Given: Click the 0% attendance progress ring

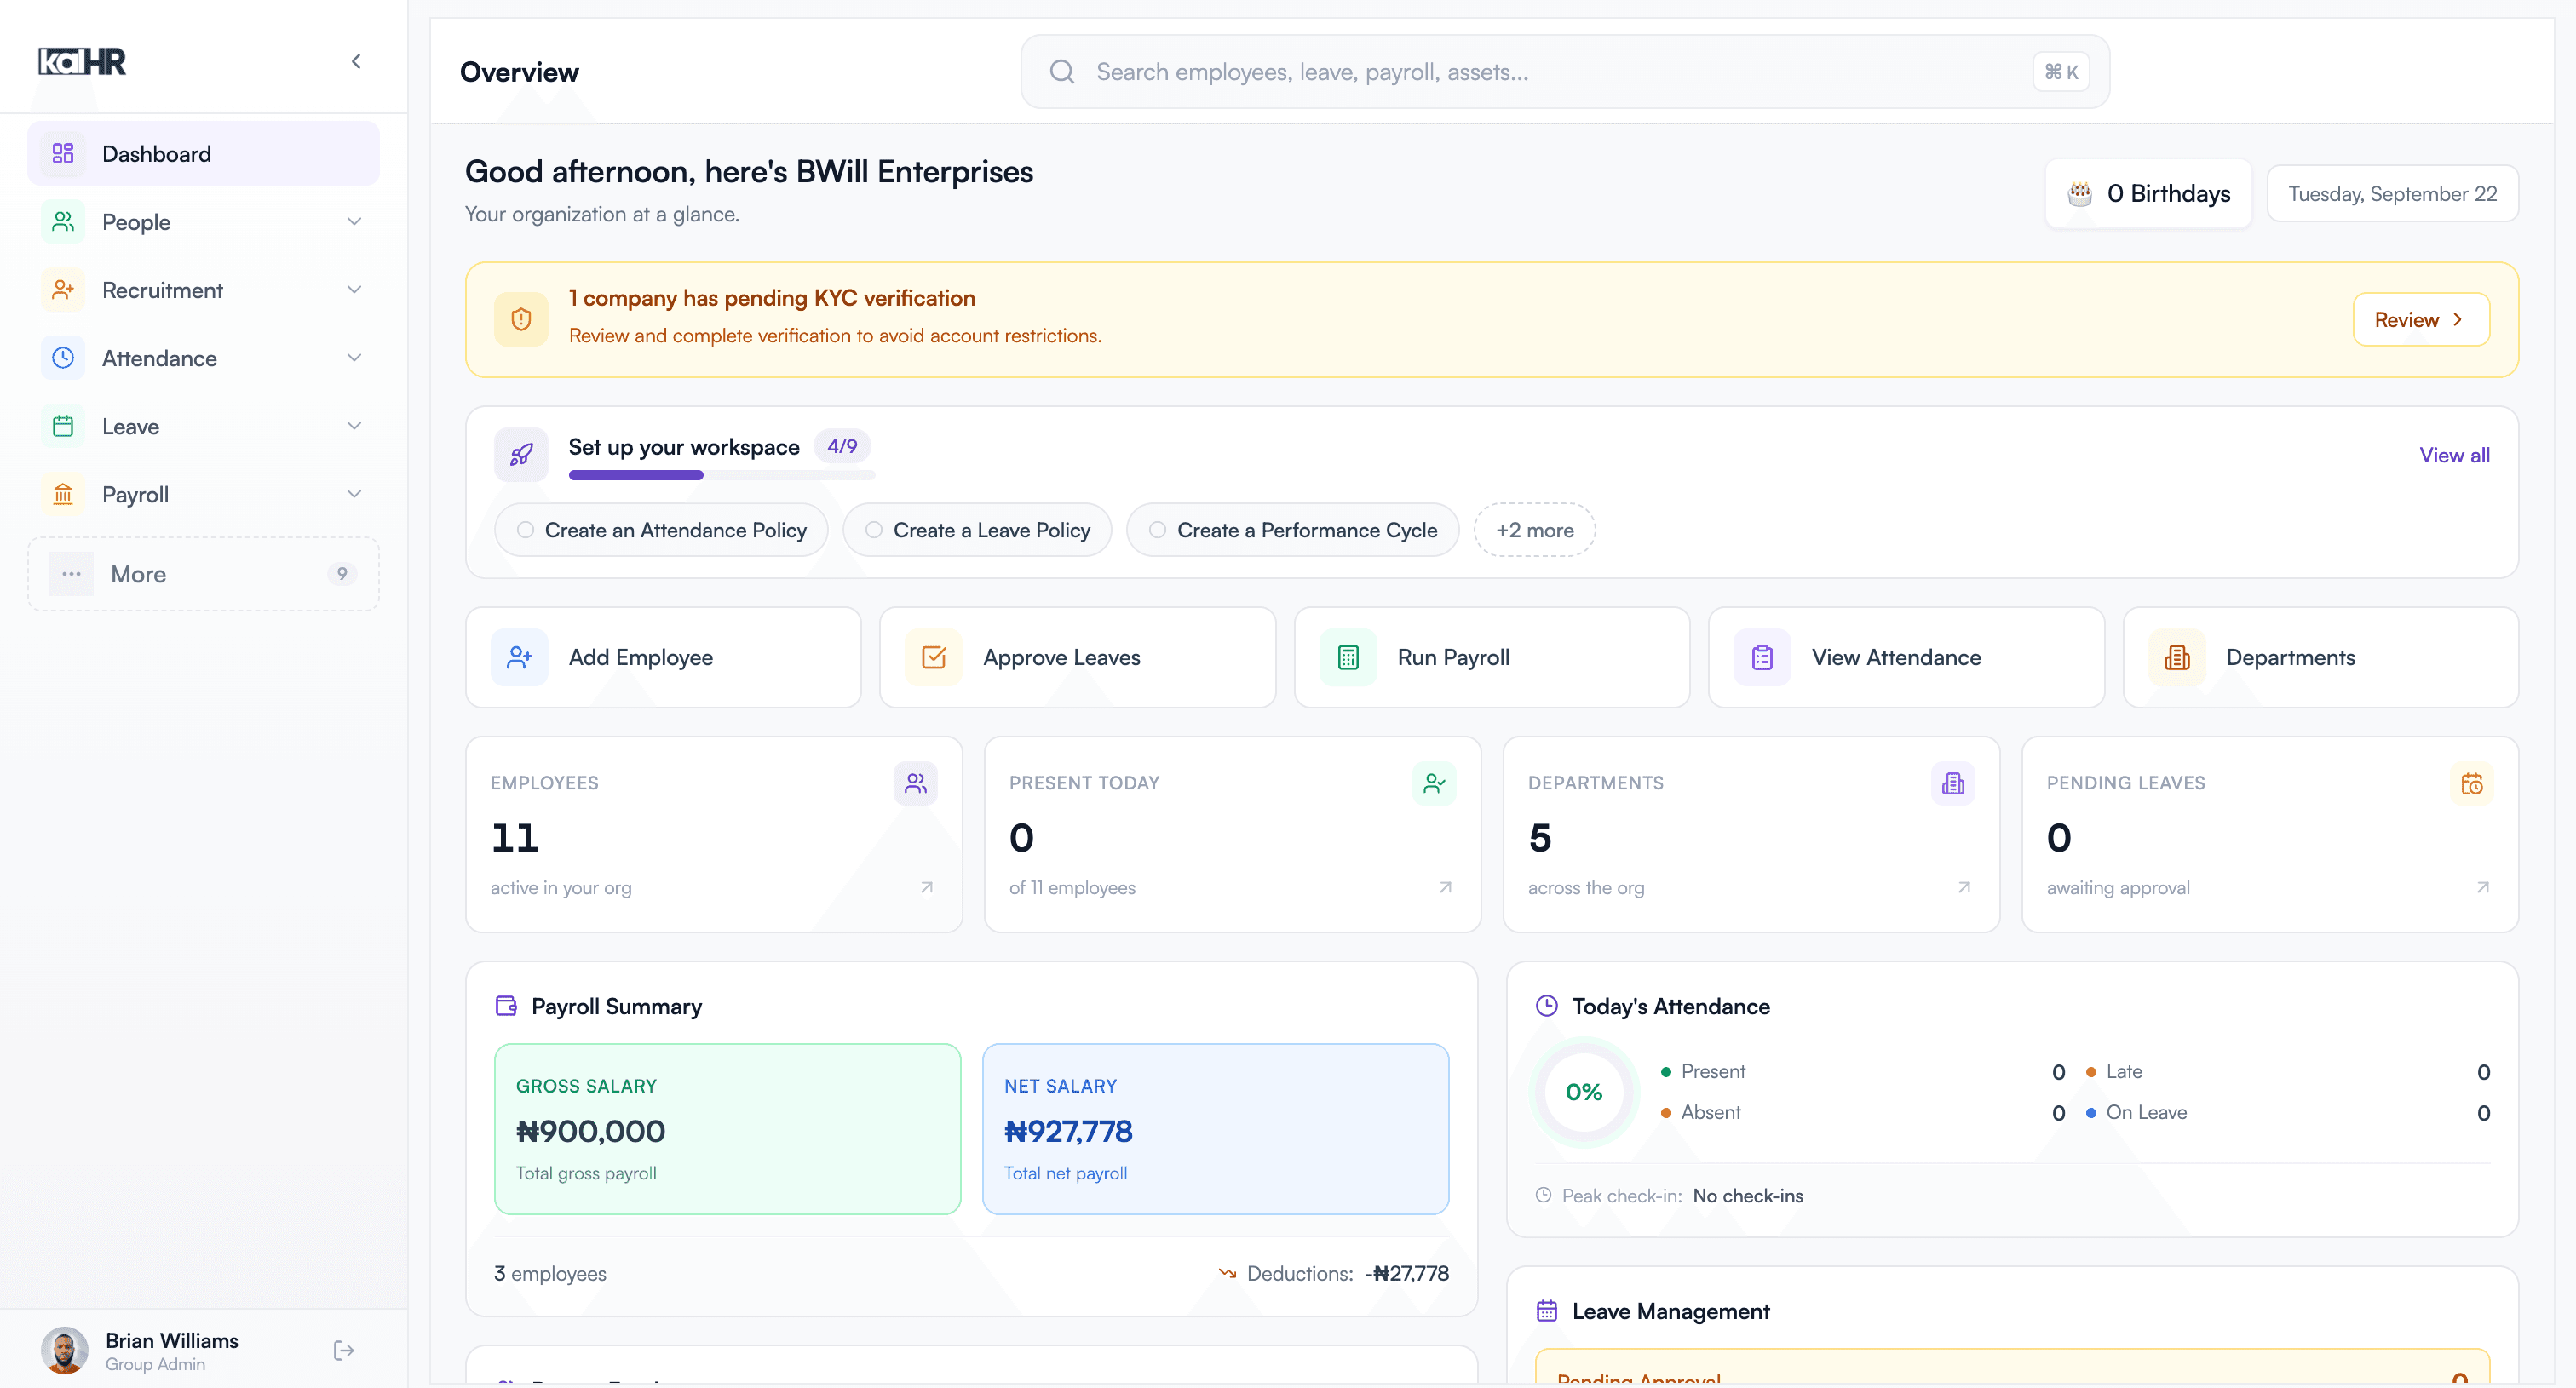Looking at the screenshot, I should 1584,1093.
